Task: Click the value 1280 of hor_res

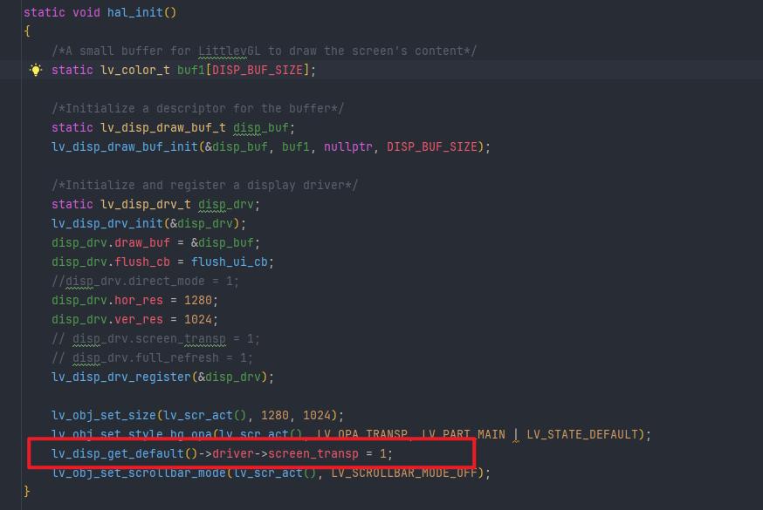Action: tap(198, 300)
